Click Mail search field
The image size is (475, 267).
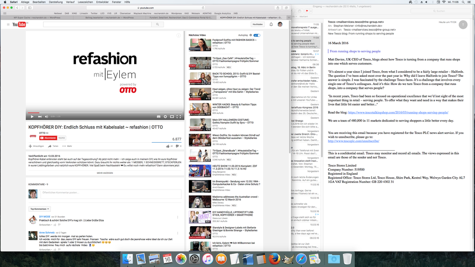coord(441,11)
